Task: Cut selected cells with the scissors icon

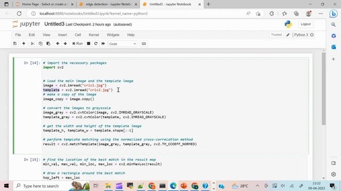Action: (x=33, y=44)
